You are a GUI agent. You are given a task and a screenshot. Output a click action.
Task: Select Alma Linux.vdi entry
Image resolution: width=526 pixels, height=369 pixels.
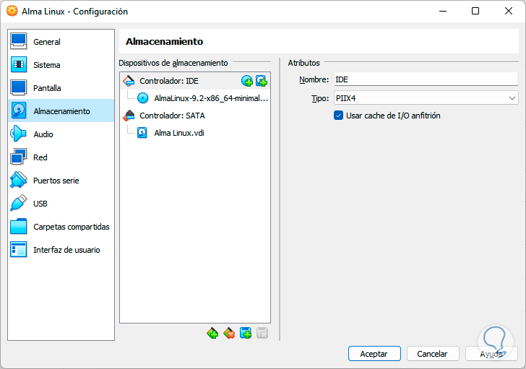coord(179,133)
